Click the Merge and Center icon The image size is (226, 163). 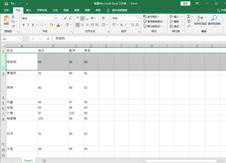tap(104, 25)
